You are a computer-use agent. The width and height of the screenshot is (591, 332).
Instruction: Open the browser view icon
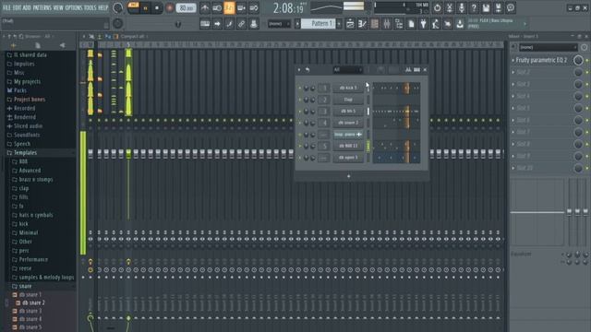pyautogui.click(x=399, y=24)
